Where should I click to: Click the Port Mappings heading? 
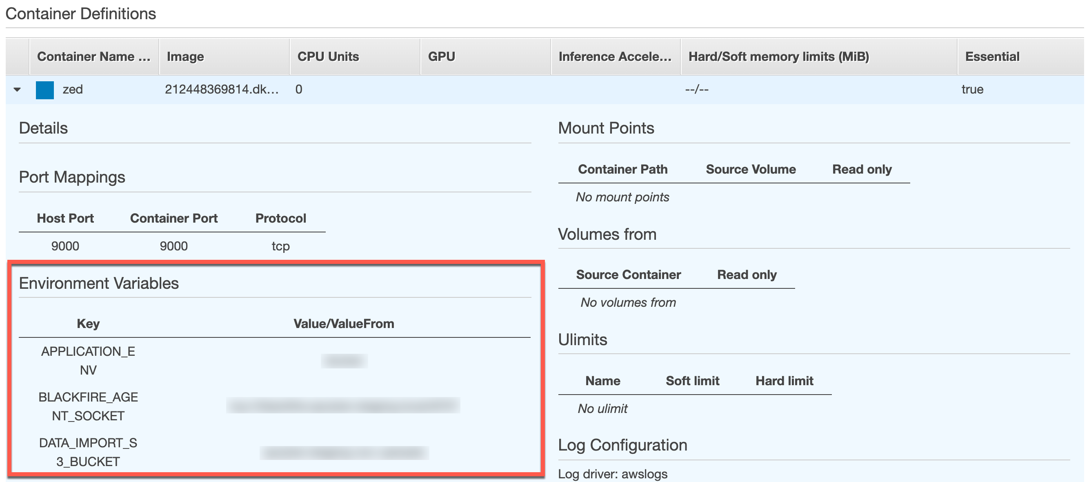pos(72,177)
